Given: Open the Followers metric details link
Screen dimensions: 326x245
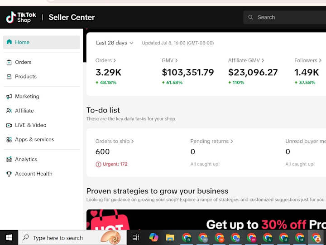Looking at the screenshot, I should (308, 60).
